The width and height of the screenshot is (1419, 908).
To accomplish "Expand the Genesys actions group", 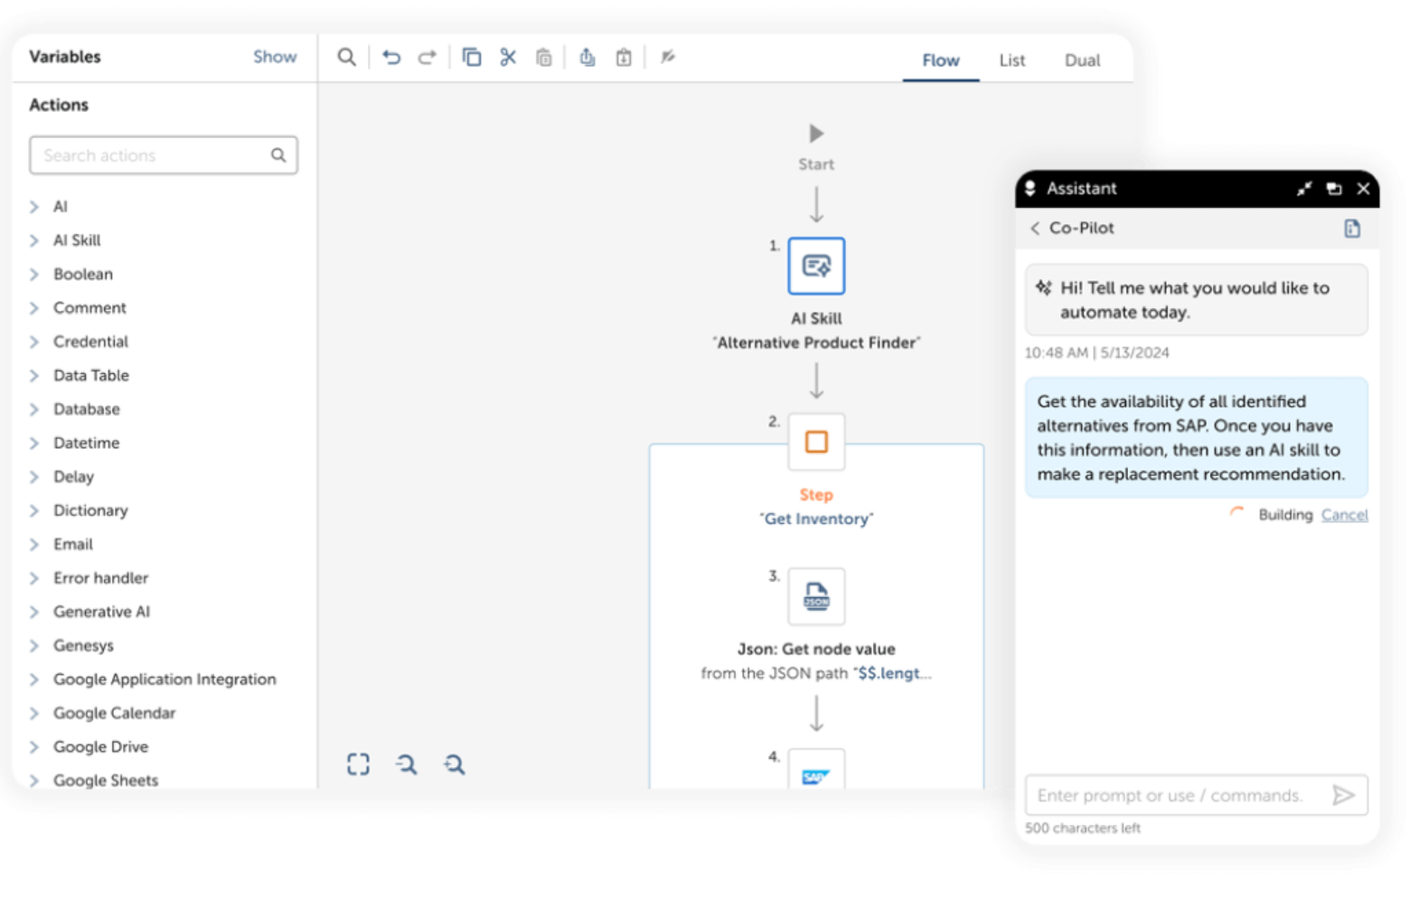I will (34, 646).
